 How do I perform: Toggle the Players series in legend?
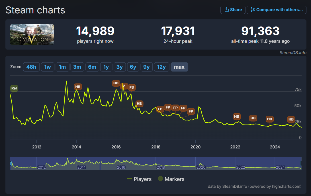[x=139, y=179]
